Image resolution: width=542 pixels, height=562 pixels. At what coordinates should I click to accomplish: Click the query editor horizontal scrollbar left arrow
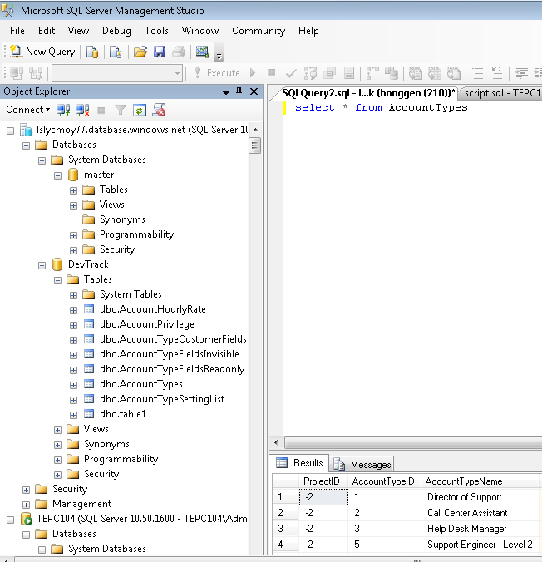tap(276, 442)
